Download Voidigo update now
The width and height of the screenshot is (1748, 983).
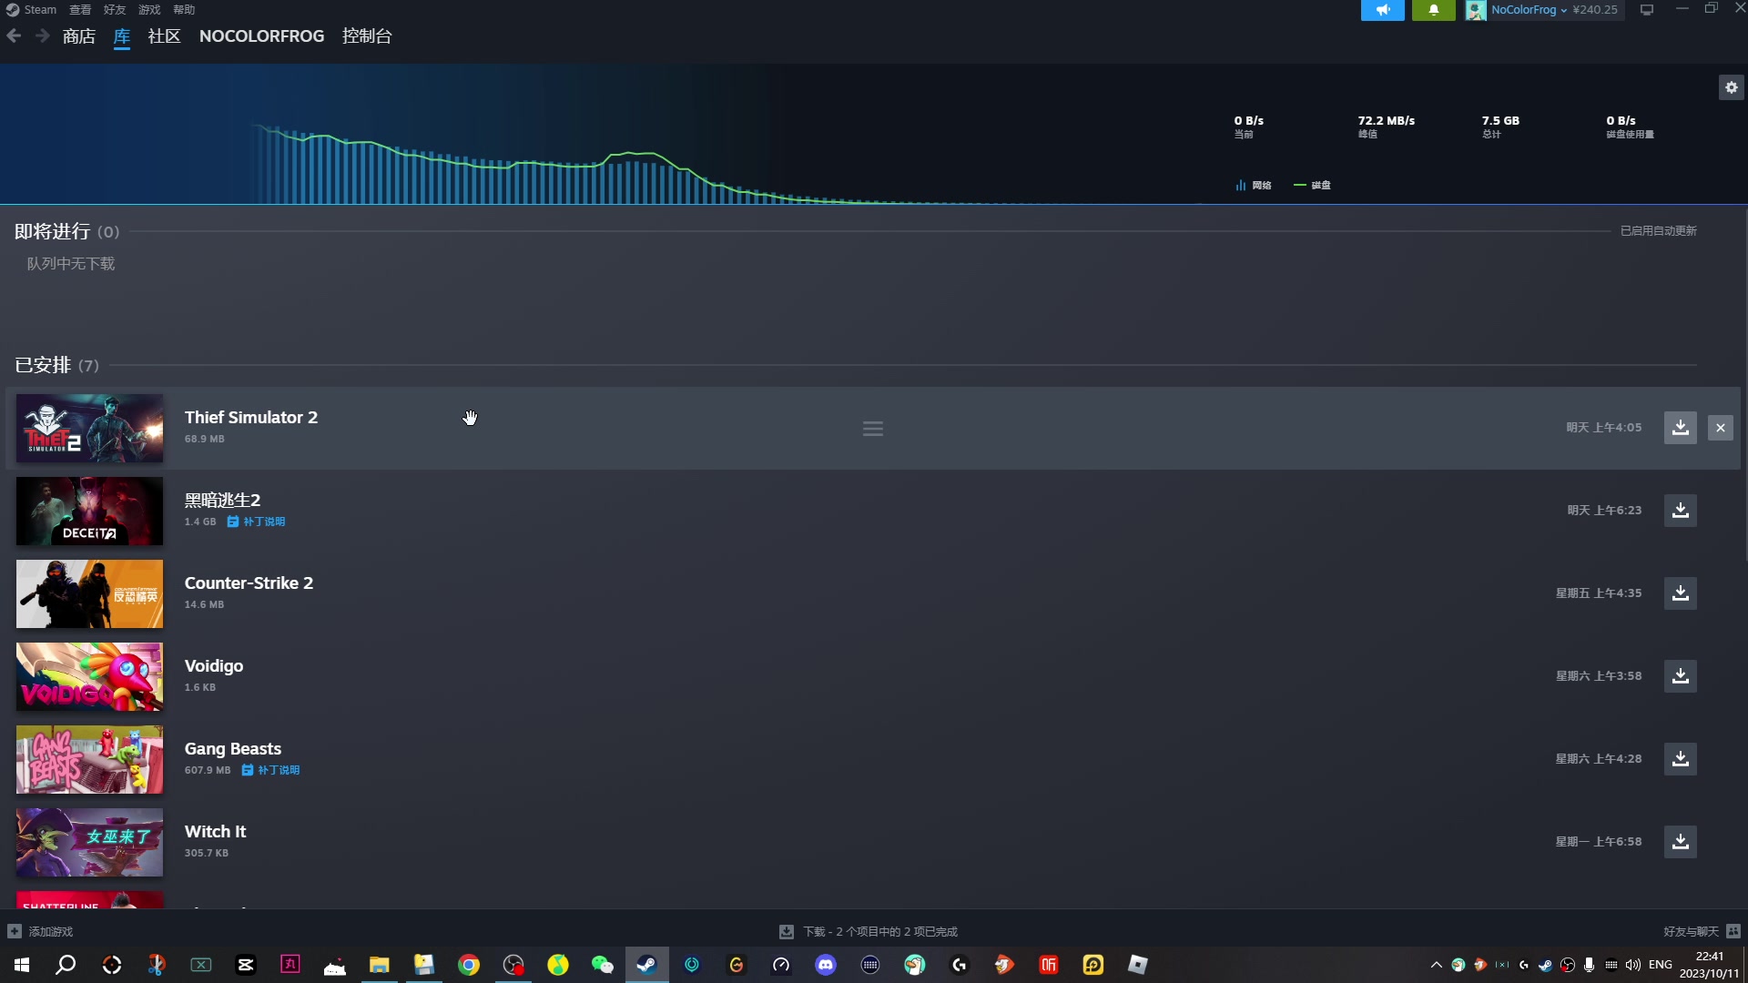pos(1680,676)
